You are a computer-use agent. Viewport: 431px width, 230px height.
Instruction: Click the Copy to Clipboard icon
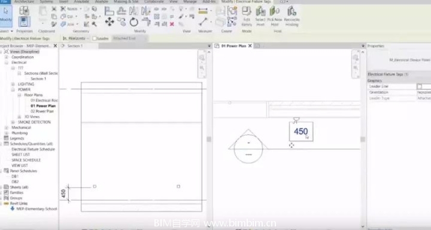[54, 17]
